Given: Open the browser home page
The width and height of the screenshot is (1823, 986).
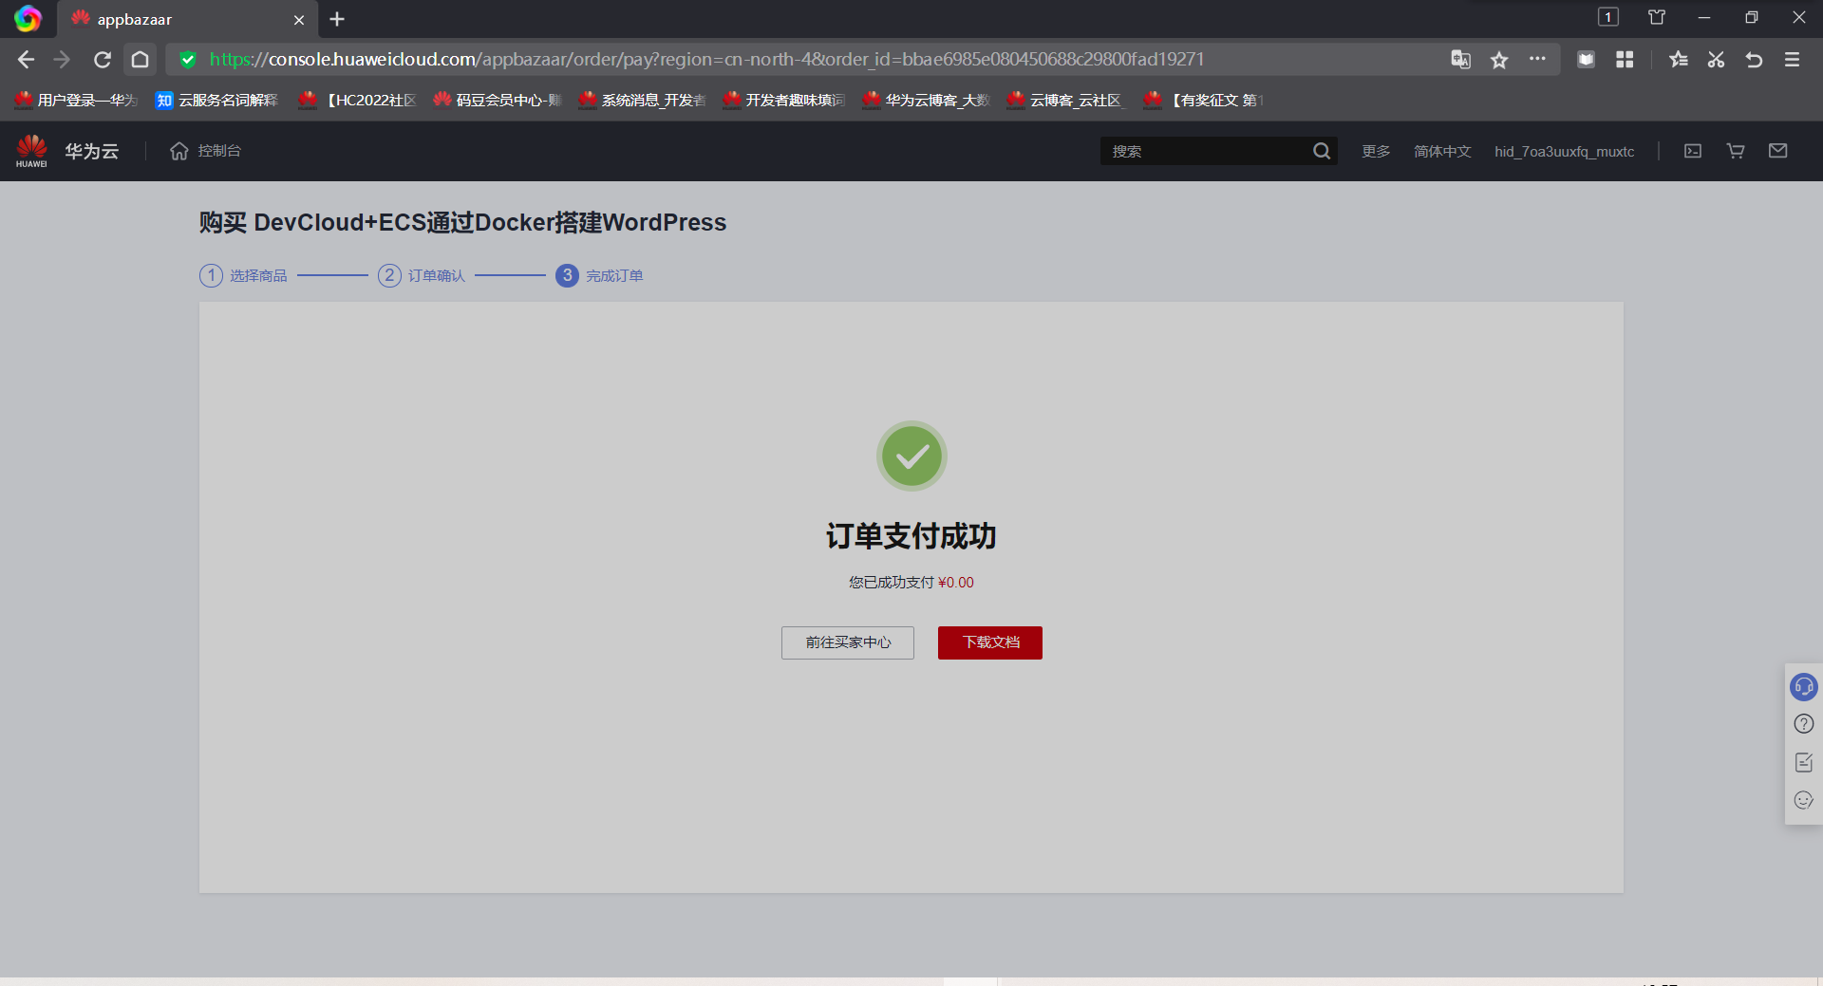Looking at the screenshot, I should pyautogui.click(x=140, y=60).
